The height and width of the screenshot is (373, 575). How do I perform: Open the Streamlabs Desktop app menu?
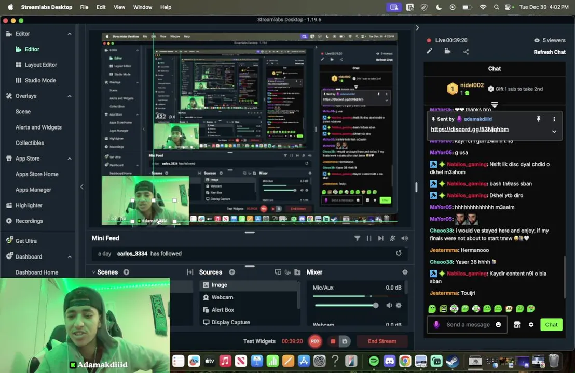point(47,7)
